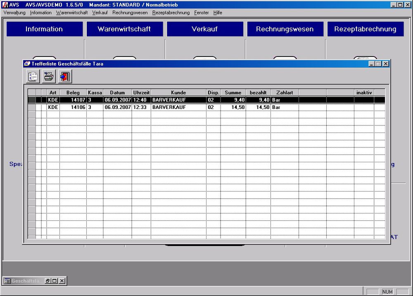Click the minimized Geschäftsfälle window icon
Viewport: 413px width, 296px height.
tap(7, 281)
